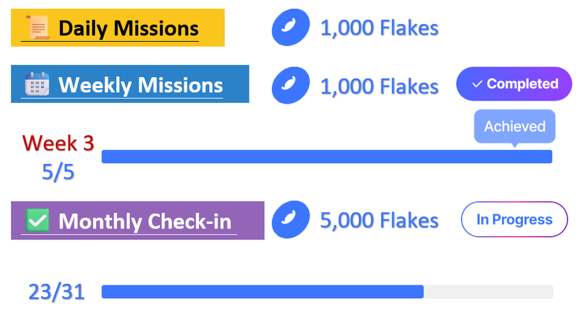Open the Daily Missions heading
This screenshot has height=331, width=581.
(x=128, y=29)
